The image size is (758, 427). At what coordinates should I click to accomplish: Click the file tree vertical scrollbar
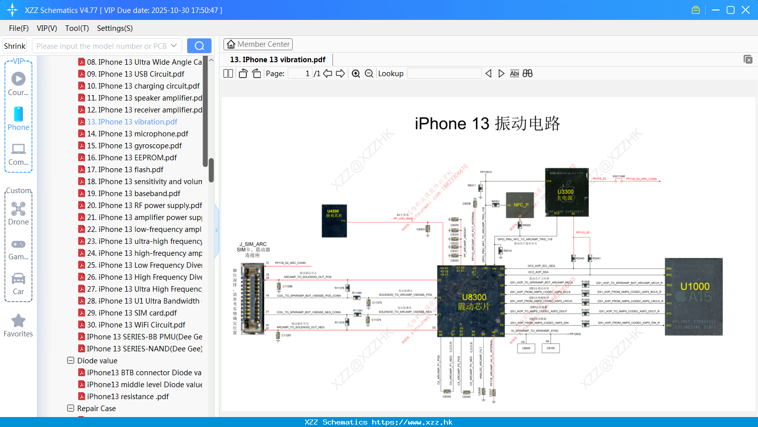(x=211, y=171)
